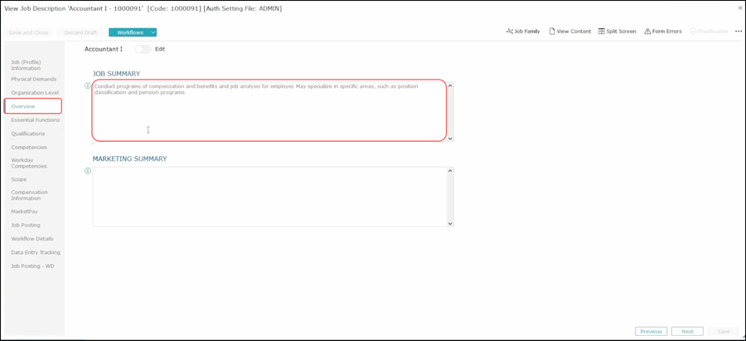Click info icon beside Marketing Summary field
The image size is (746, 341).
click(x=88, y=171)
